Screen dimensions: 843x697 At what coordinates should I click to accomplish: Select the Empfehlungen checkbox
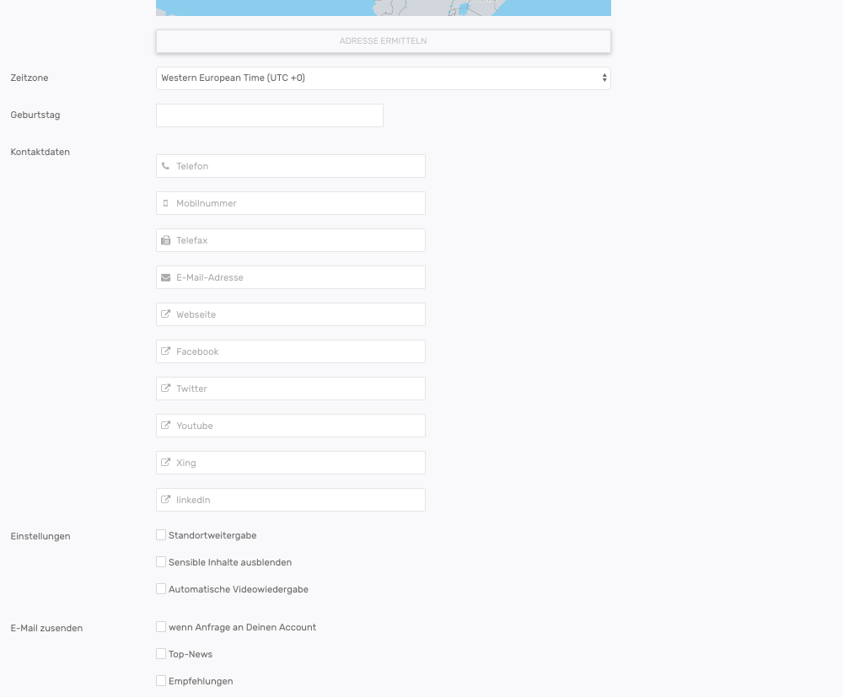point(161,681)
